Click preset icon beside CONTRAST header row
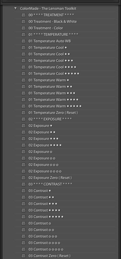This screenshot has width=121, height=259. (x=23, y=184)
